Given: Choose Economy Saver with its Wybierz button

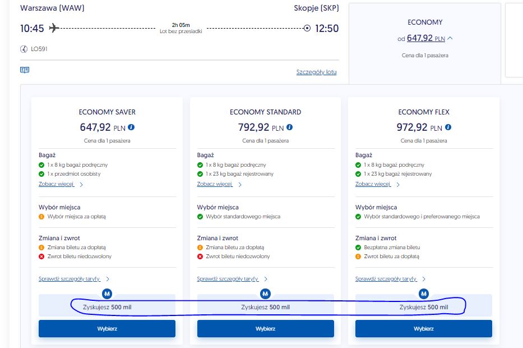Looking at the screenshot, I should (x=107, y=328).
